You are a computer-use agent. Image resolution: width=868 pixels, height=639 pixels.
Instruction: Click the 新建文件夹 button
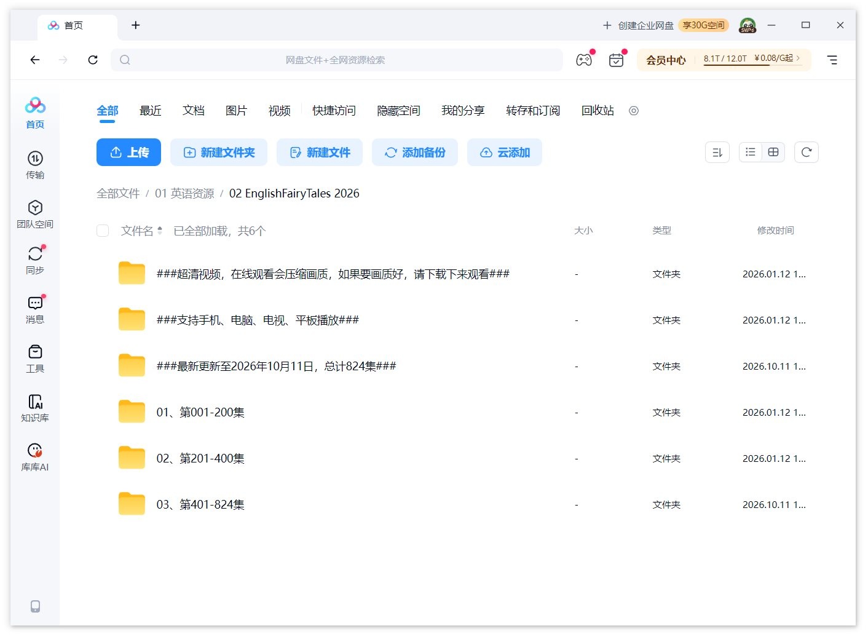[219, 152]
